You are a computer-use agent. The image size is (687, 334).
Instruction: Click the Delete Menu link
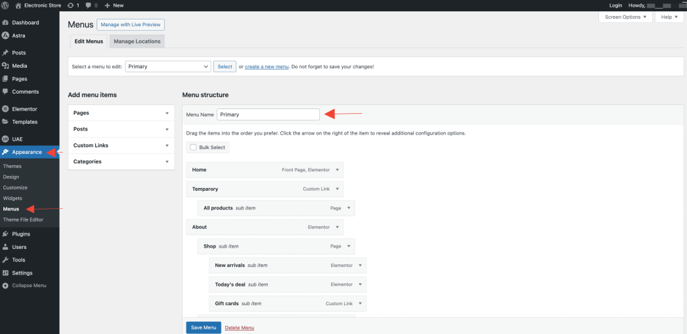tap(240, 328)
